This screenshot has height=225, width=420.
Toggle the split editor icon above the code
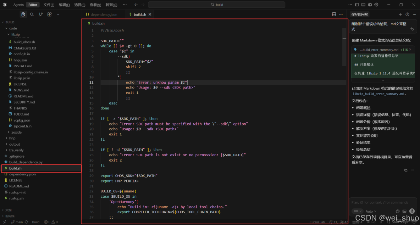[x=334, y=14]
